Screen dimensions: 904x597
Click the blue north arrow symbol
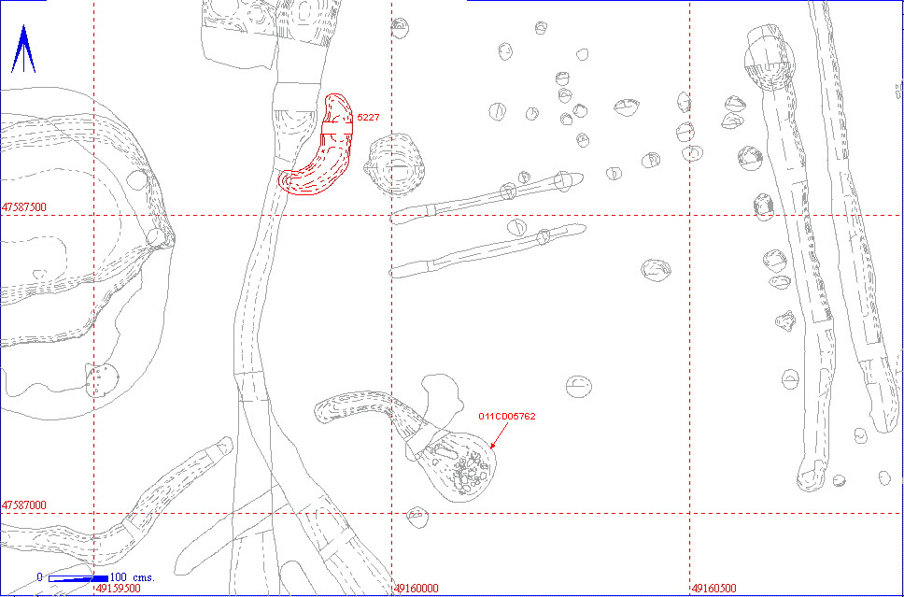23,49
